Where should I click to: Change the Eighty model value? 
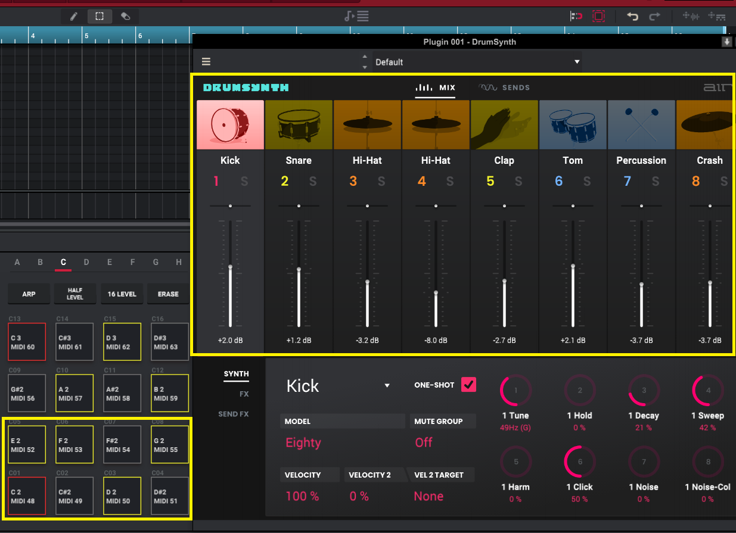coord(303,442)
